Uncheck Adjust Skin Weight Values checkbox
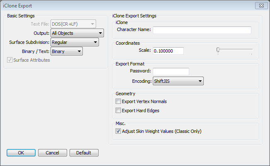 118,131
